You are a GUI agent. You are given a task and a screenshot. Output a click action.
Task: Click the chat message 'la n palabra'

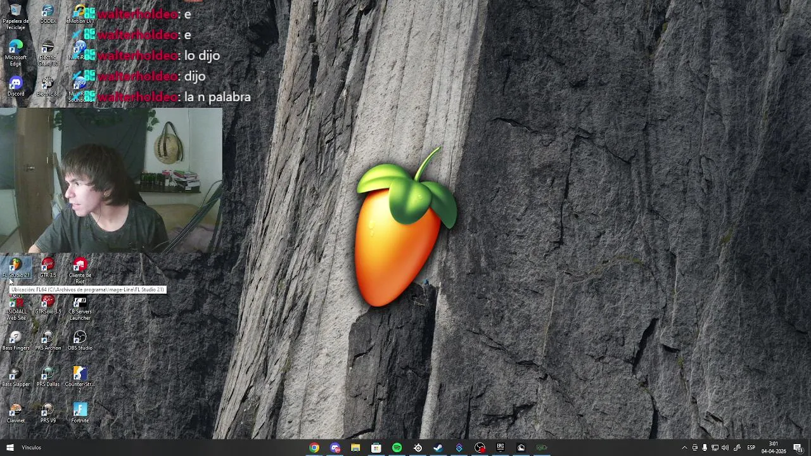217,97
